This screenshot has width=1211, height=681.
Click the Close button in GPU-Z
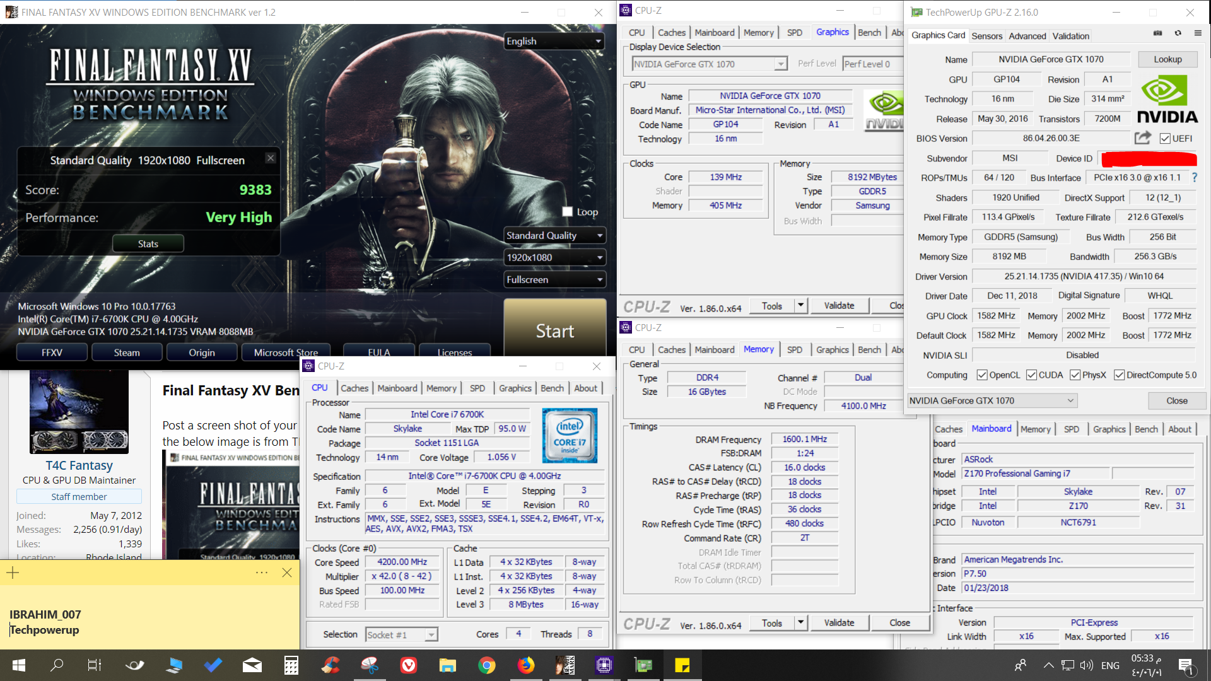[x=1177, y=400]
